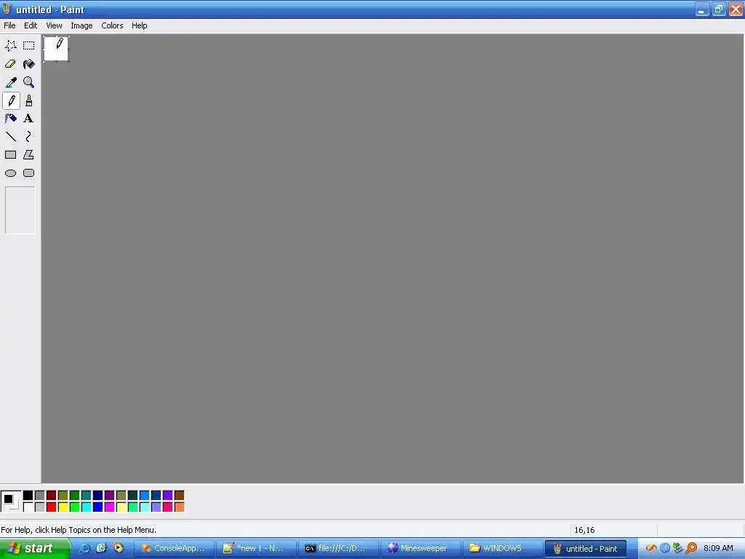
Task: Switch to Minesweeper from the taskbar
Action: (x=421, y=549)
